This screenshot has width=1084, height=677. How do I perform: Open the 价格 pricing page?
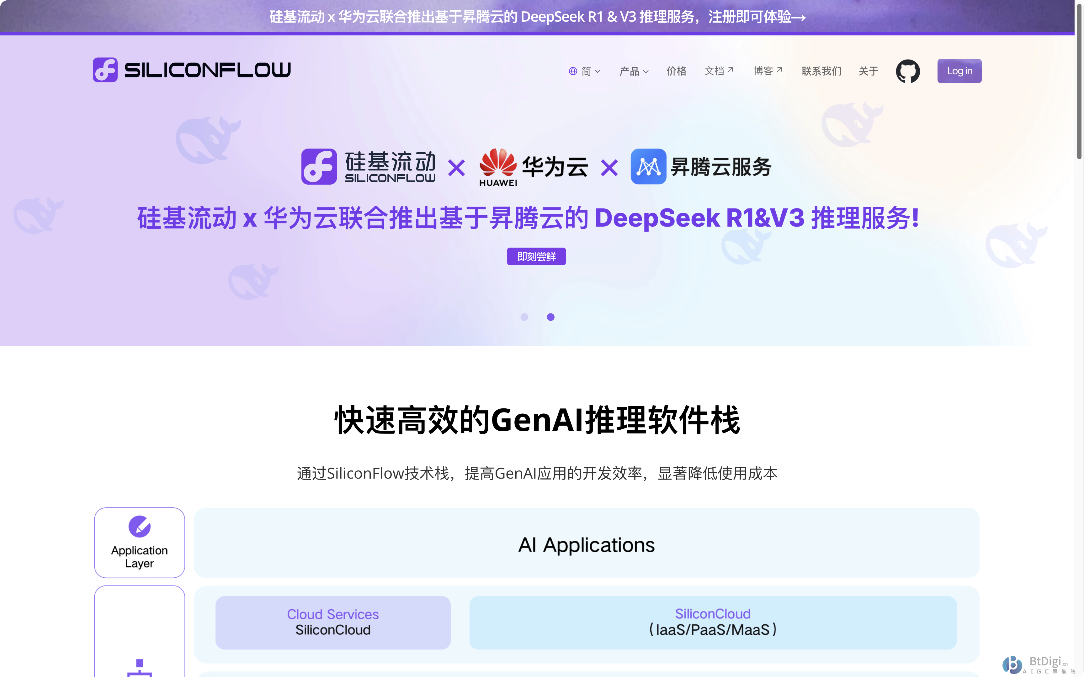[676, 71]
